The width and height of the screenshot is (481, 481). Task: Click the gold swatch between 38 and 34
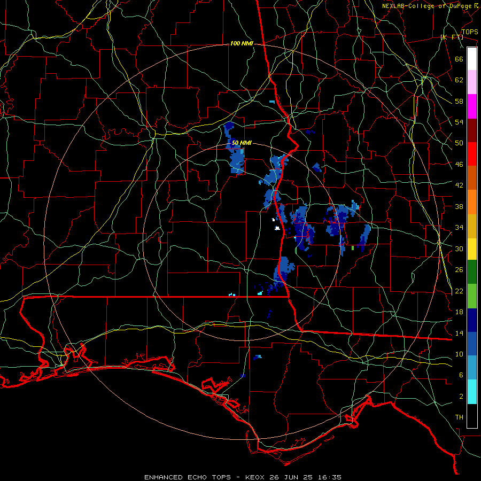(x=472, y=226)
